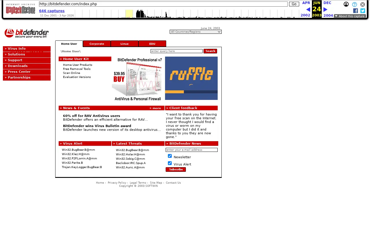
Task: Switch to the Home User tab
Action: (x=69, y=44)
